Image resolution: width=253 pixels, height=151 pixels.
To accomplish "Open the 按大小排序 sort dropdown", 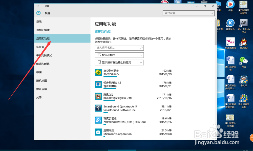I will [x=119, y=55].
